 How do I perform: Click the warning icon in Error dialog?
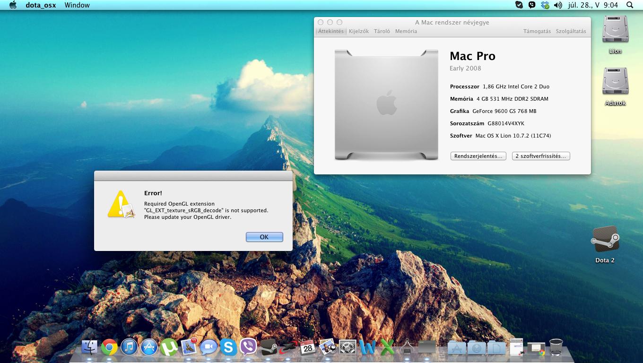[x=122, y=205]
